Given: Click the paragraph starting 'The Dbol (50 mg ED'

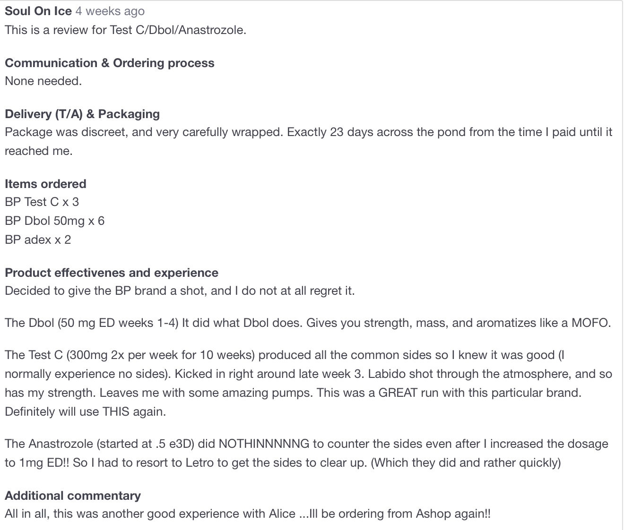Looking at the screenshot, I should [308, 323].
